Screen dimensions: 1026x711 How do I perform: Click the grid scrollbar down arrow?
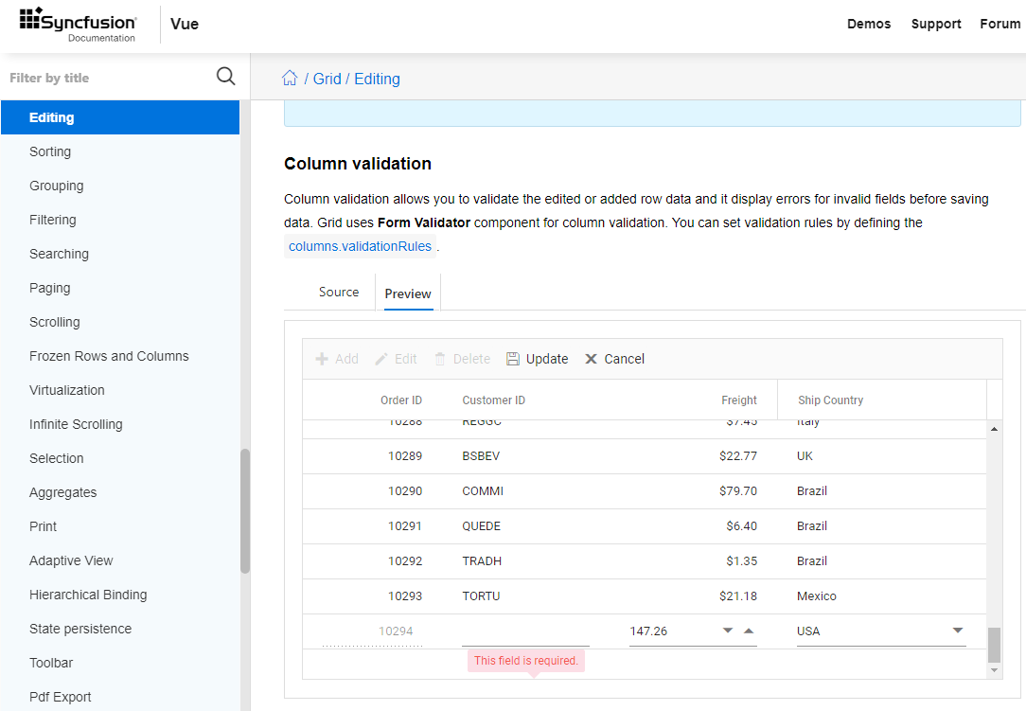coord(994,670)
